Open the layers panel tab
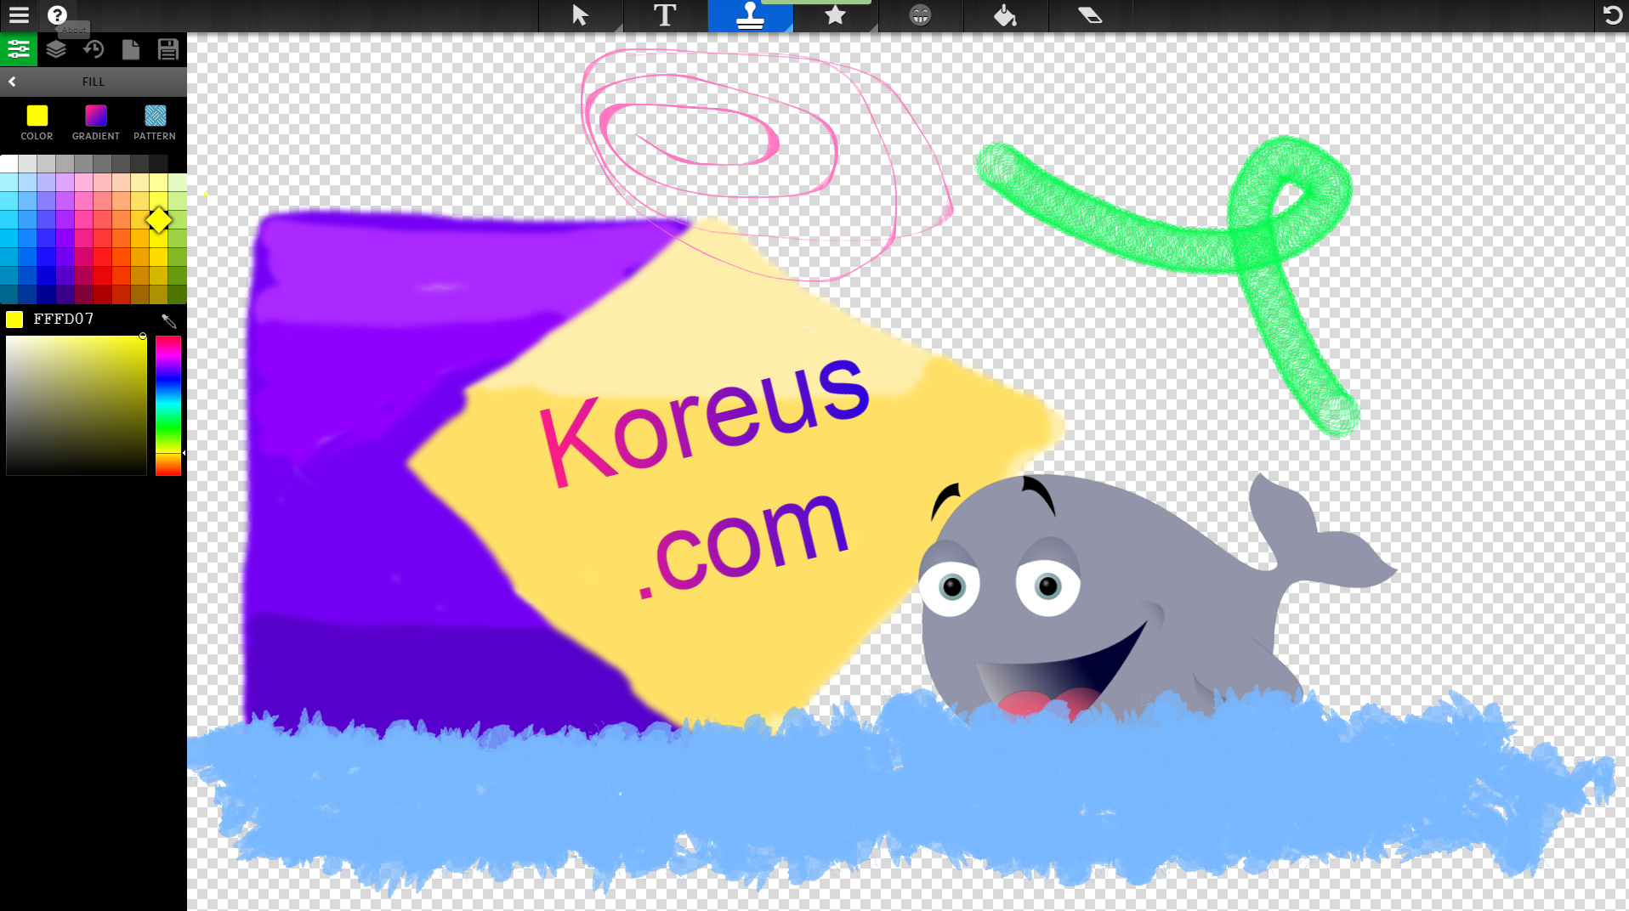The height and width of the screenshot is (911, 1629). pos(56,50)
